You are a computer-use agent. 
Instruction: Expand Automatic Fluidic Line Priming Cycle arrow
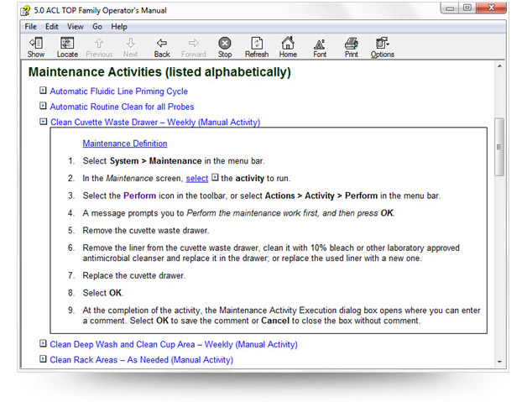[x=43, y=91]
